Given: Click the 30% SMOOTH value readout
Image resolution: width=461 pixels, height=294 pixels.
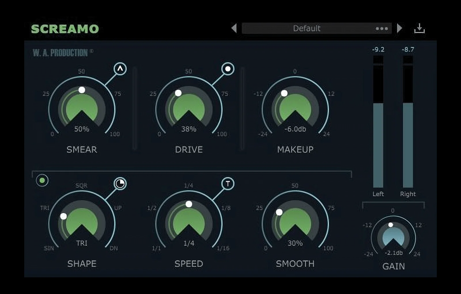Looking at the screenshot, I should (x=295, y=243).
